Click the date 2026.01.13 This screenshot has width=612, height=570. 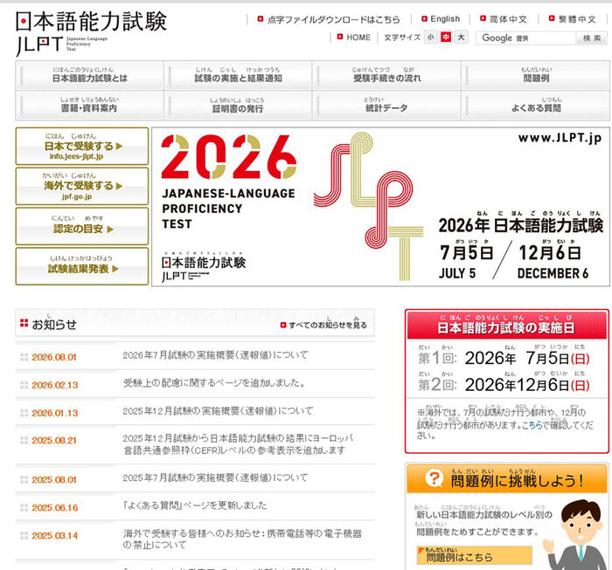[x=54, y=413]
